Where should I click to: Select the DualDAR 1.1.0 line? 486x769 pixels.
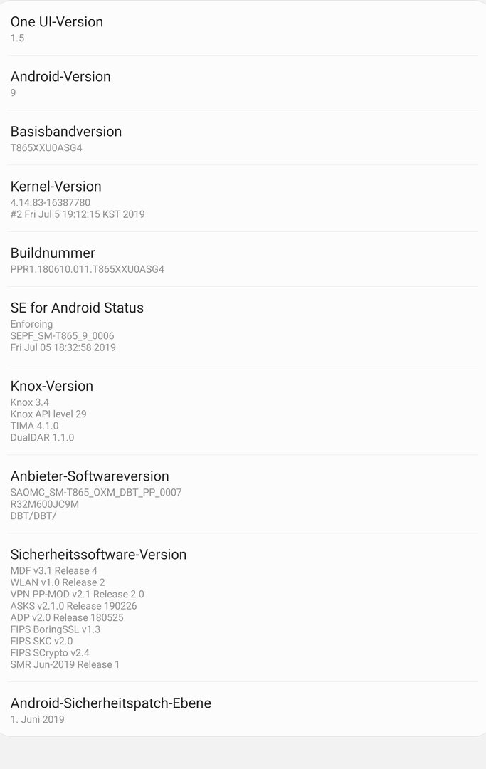tap(42, 438)
